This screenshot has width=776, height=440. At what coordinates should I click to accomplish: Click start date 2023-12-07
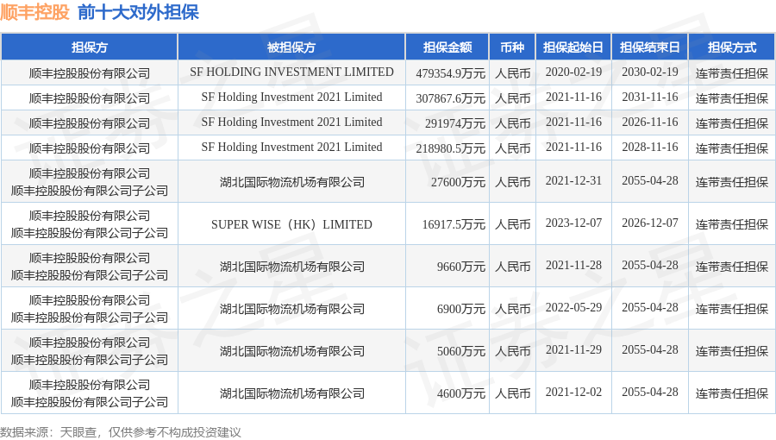[x=573, y=223]
